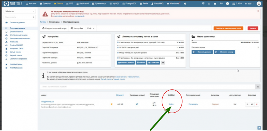Open Состояние серверов in sidebar
The height and width of the screenshot is (131, 267).
18,59
